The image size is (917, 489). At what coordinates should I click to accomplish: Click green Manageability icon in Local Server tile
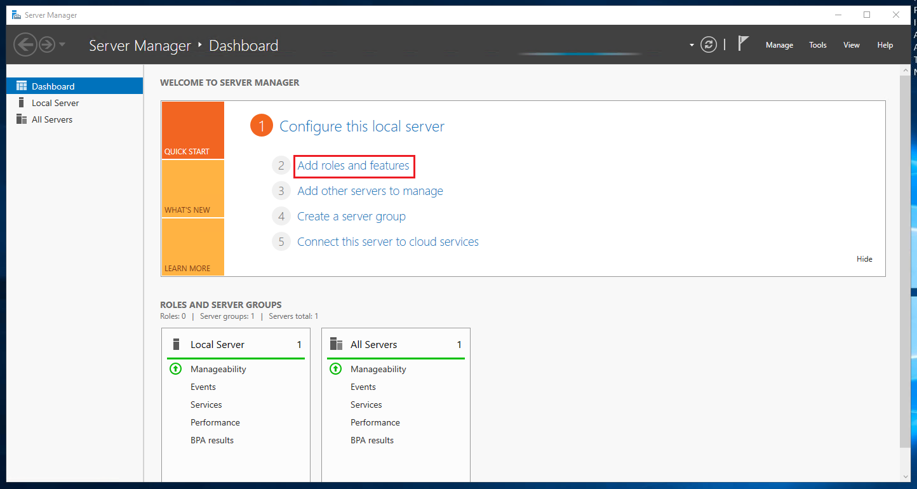pos(176,368)
